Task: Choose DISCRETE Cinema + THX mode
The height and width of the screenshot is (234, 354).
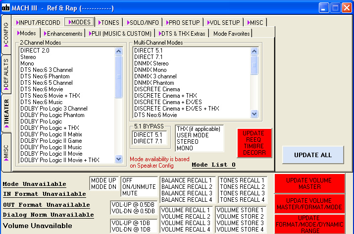Action: click(x=165, y=95)
